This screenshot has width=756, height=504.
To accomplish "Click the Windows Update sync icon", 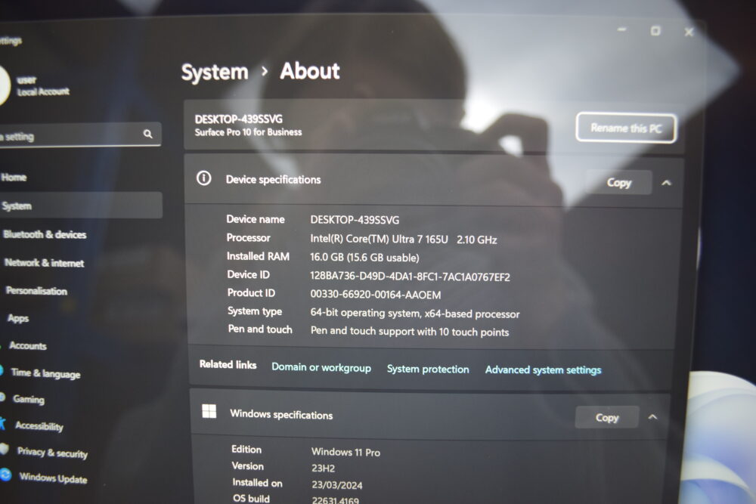I will pyautogui.click(x=5, y=475).
